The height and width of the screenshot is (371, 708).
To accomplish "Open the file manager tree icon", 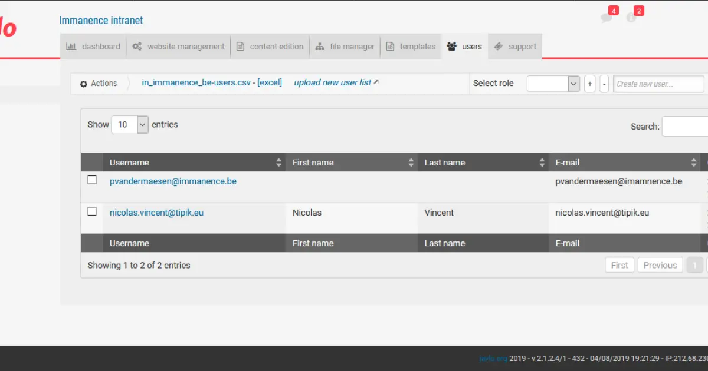I will pos(319,46).
